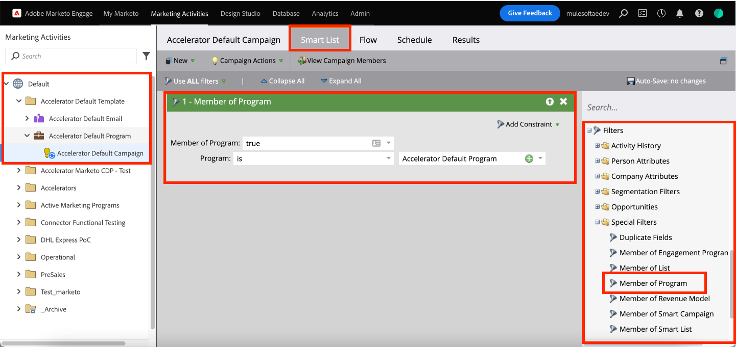The width and height of the screenshot is (736, 347).
Task: Click the Accelerator Default Campaign lightbulb icon
Action: coord(49,153)
